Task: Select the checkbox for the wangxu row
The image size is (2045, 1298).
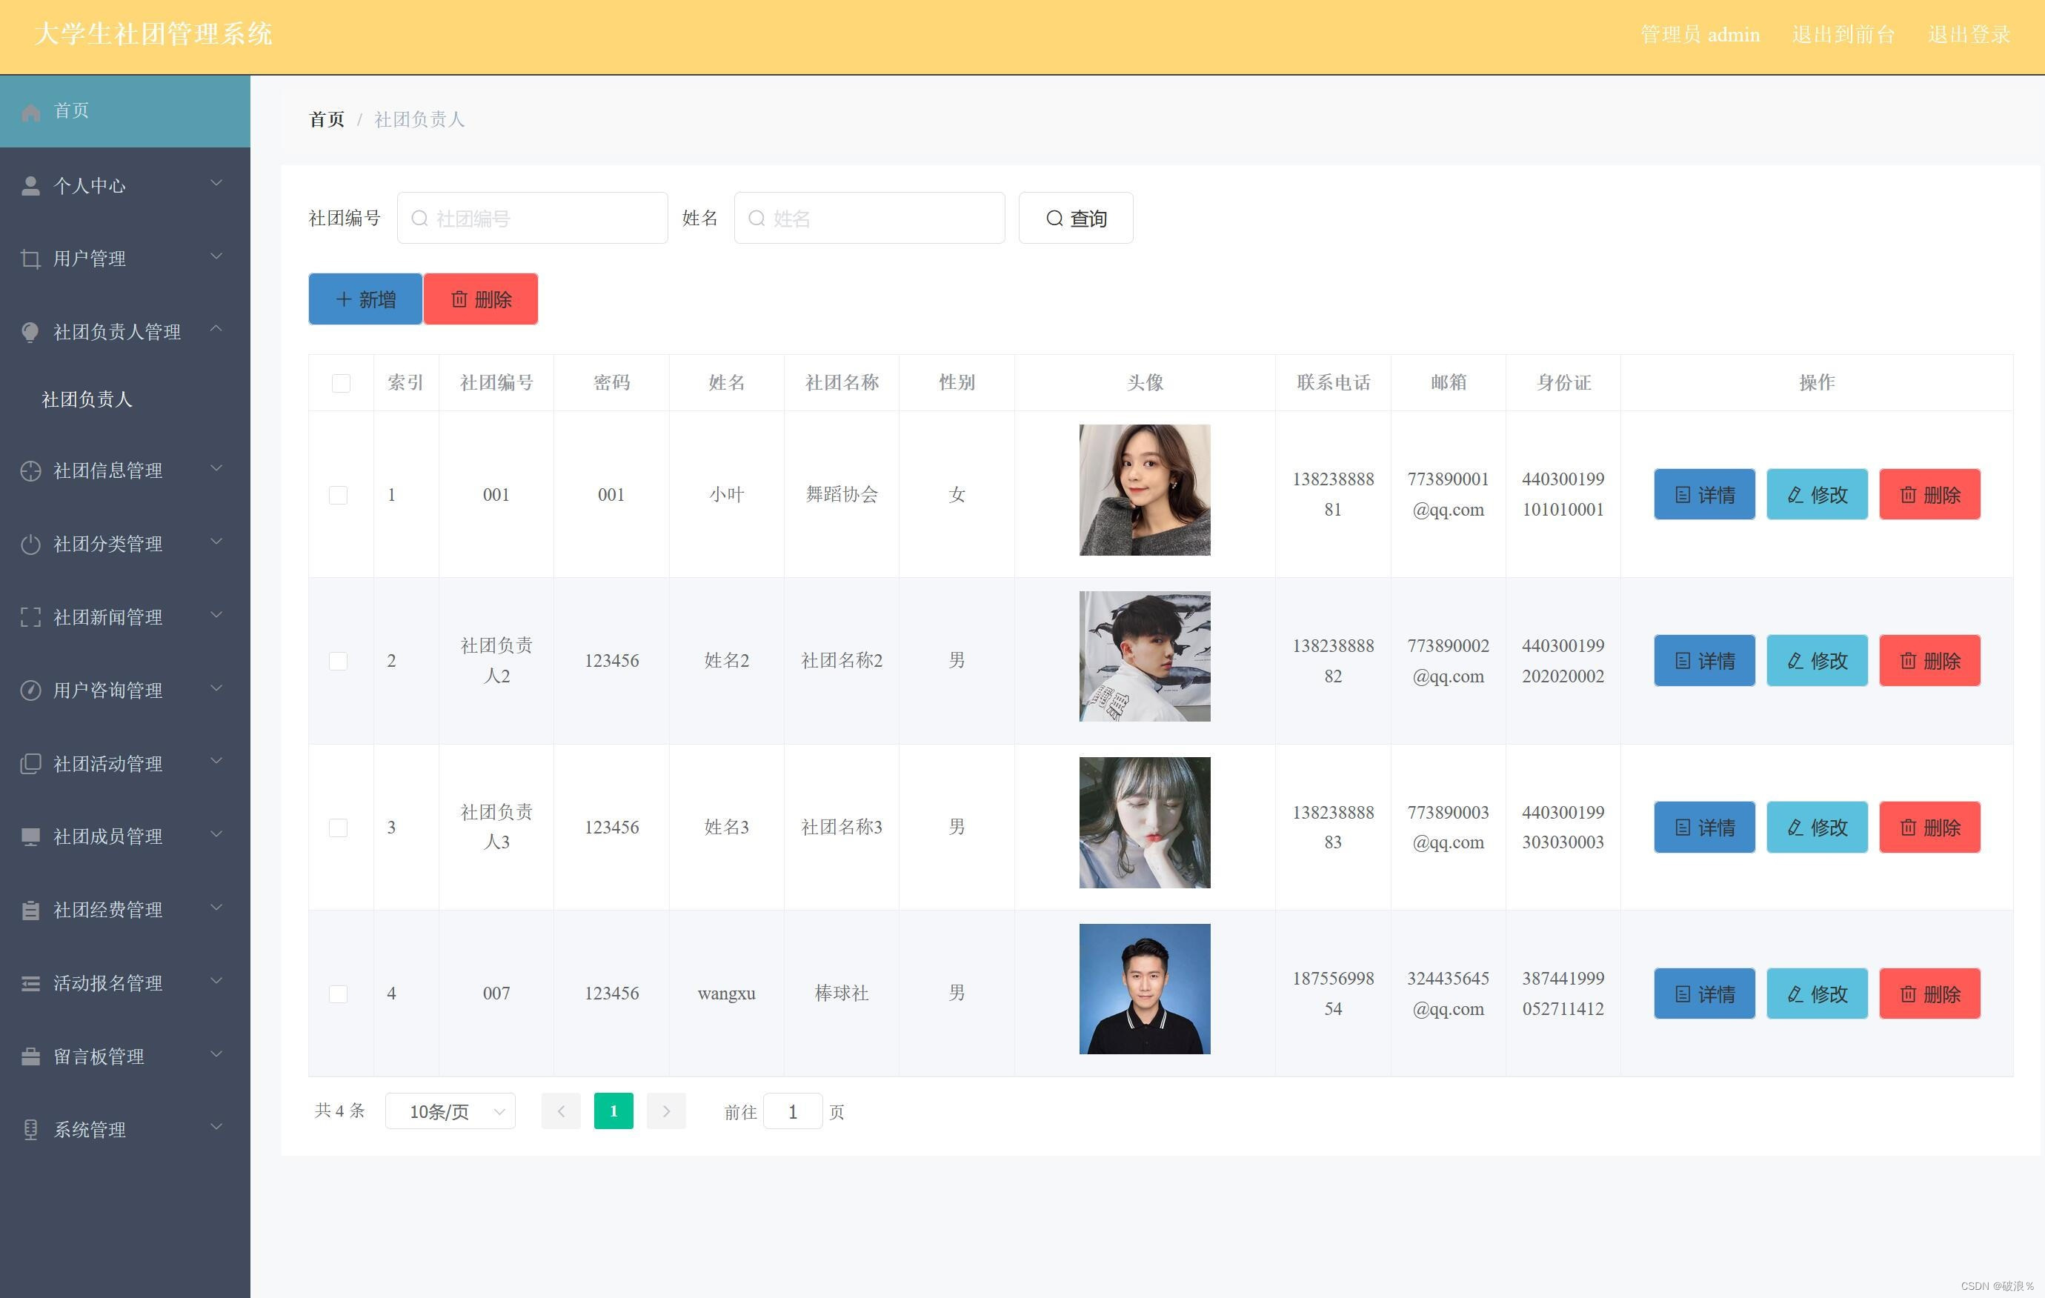Action: (x=338, y=994)
